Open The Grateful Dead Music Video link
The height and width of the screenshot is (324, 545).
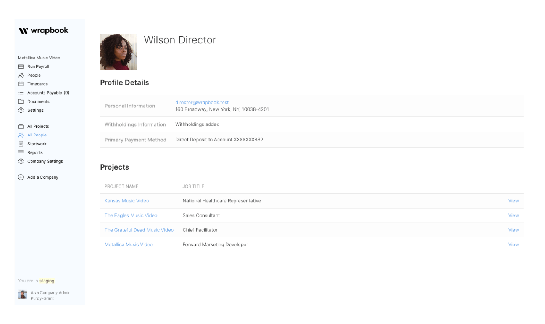point(139,230)
